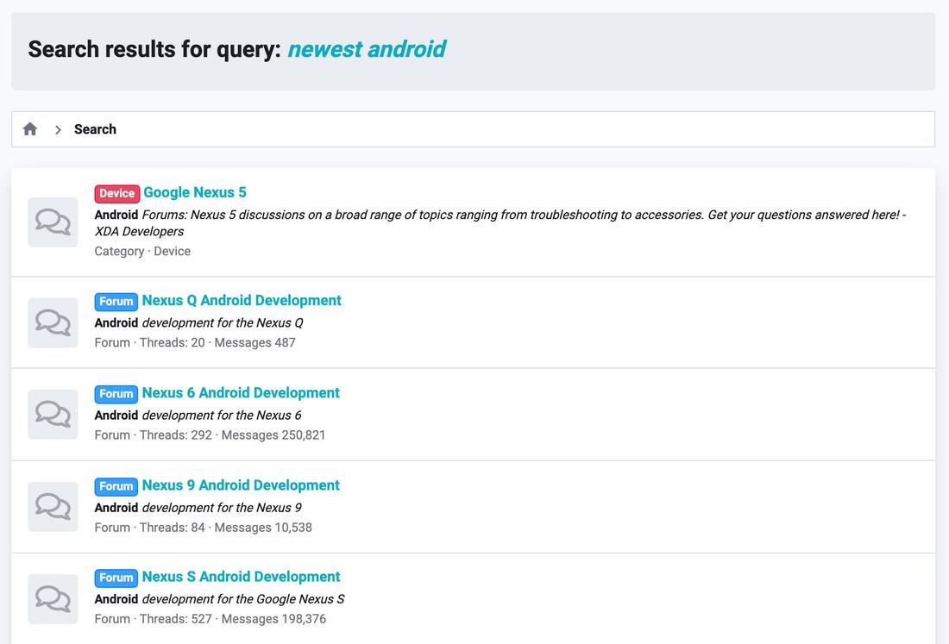This screenshot has height=644, width=949.
Task: Open the Nexus Q Android Development forum
Action: pos(241,300)
